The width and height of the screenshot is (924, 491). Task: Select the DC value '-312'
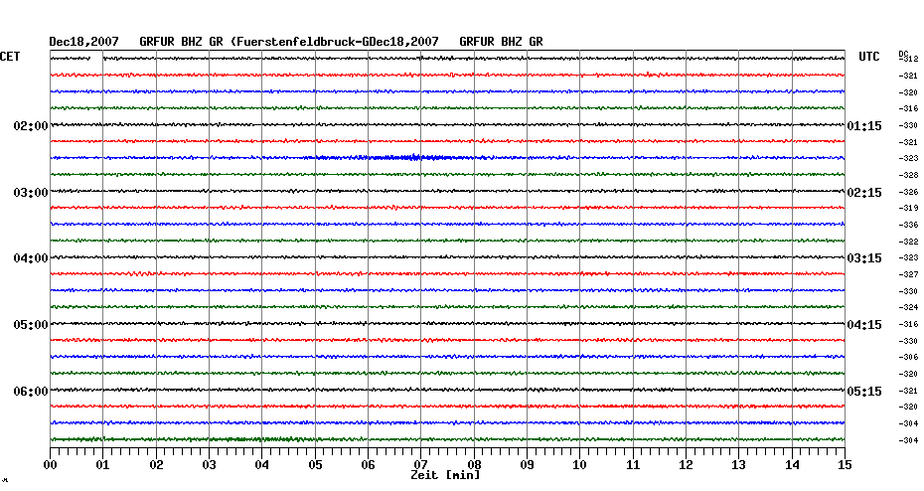click(x=909, y=59)
